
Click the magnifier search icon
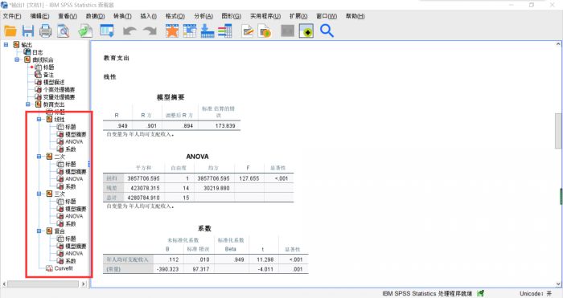click(327, 31)
